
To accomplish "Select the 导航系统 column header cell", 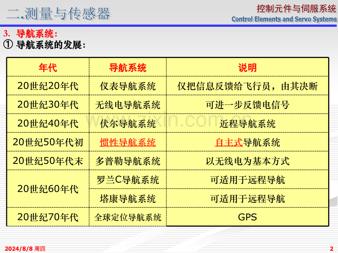I will coord(127,67).
